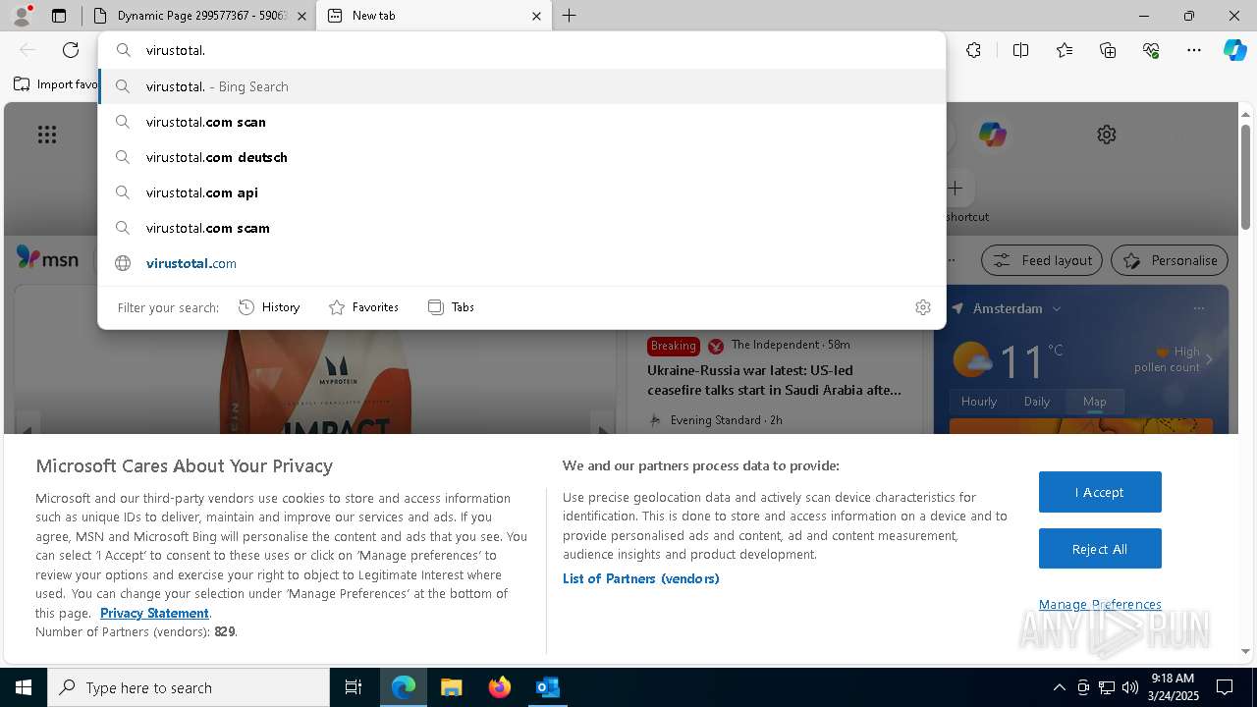Screen dimensions: 1257x707
Task: Open the Extensions puzzle icon
Action: click(973, 50)
